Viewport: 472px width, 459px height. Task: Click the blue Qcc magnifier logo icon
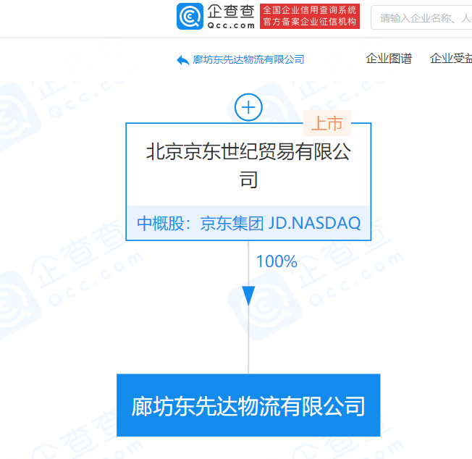(x=190, y=16)
